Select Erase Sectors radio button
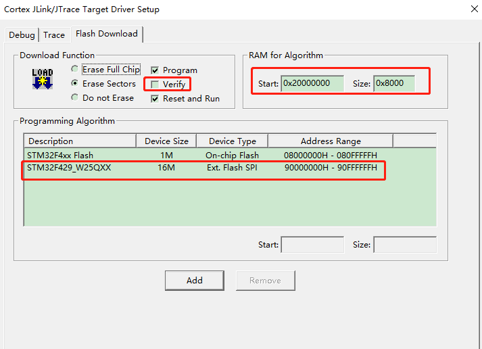 coord(74,83)
